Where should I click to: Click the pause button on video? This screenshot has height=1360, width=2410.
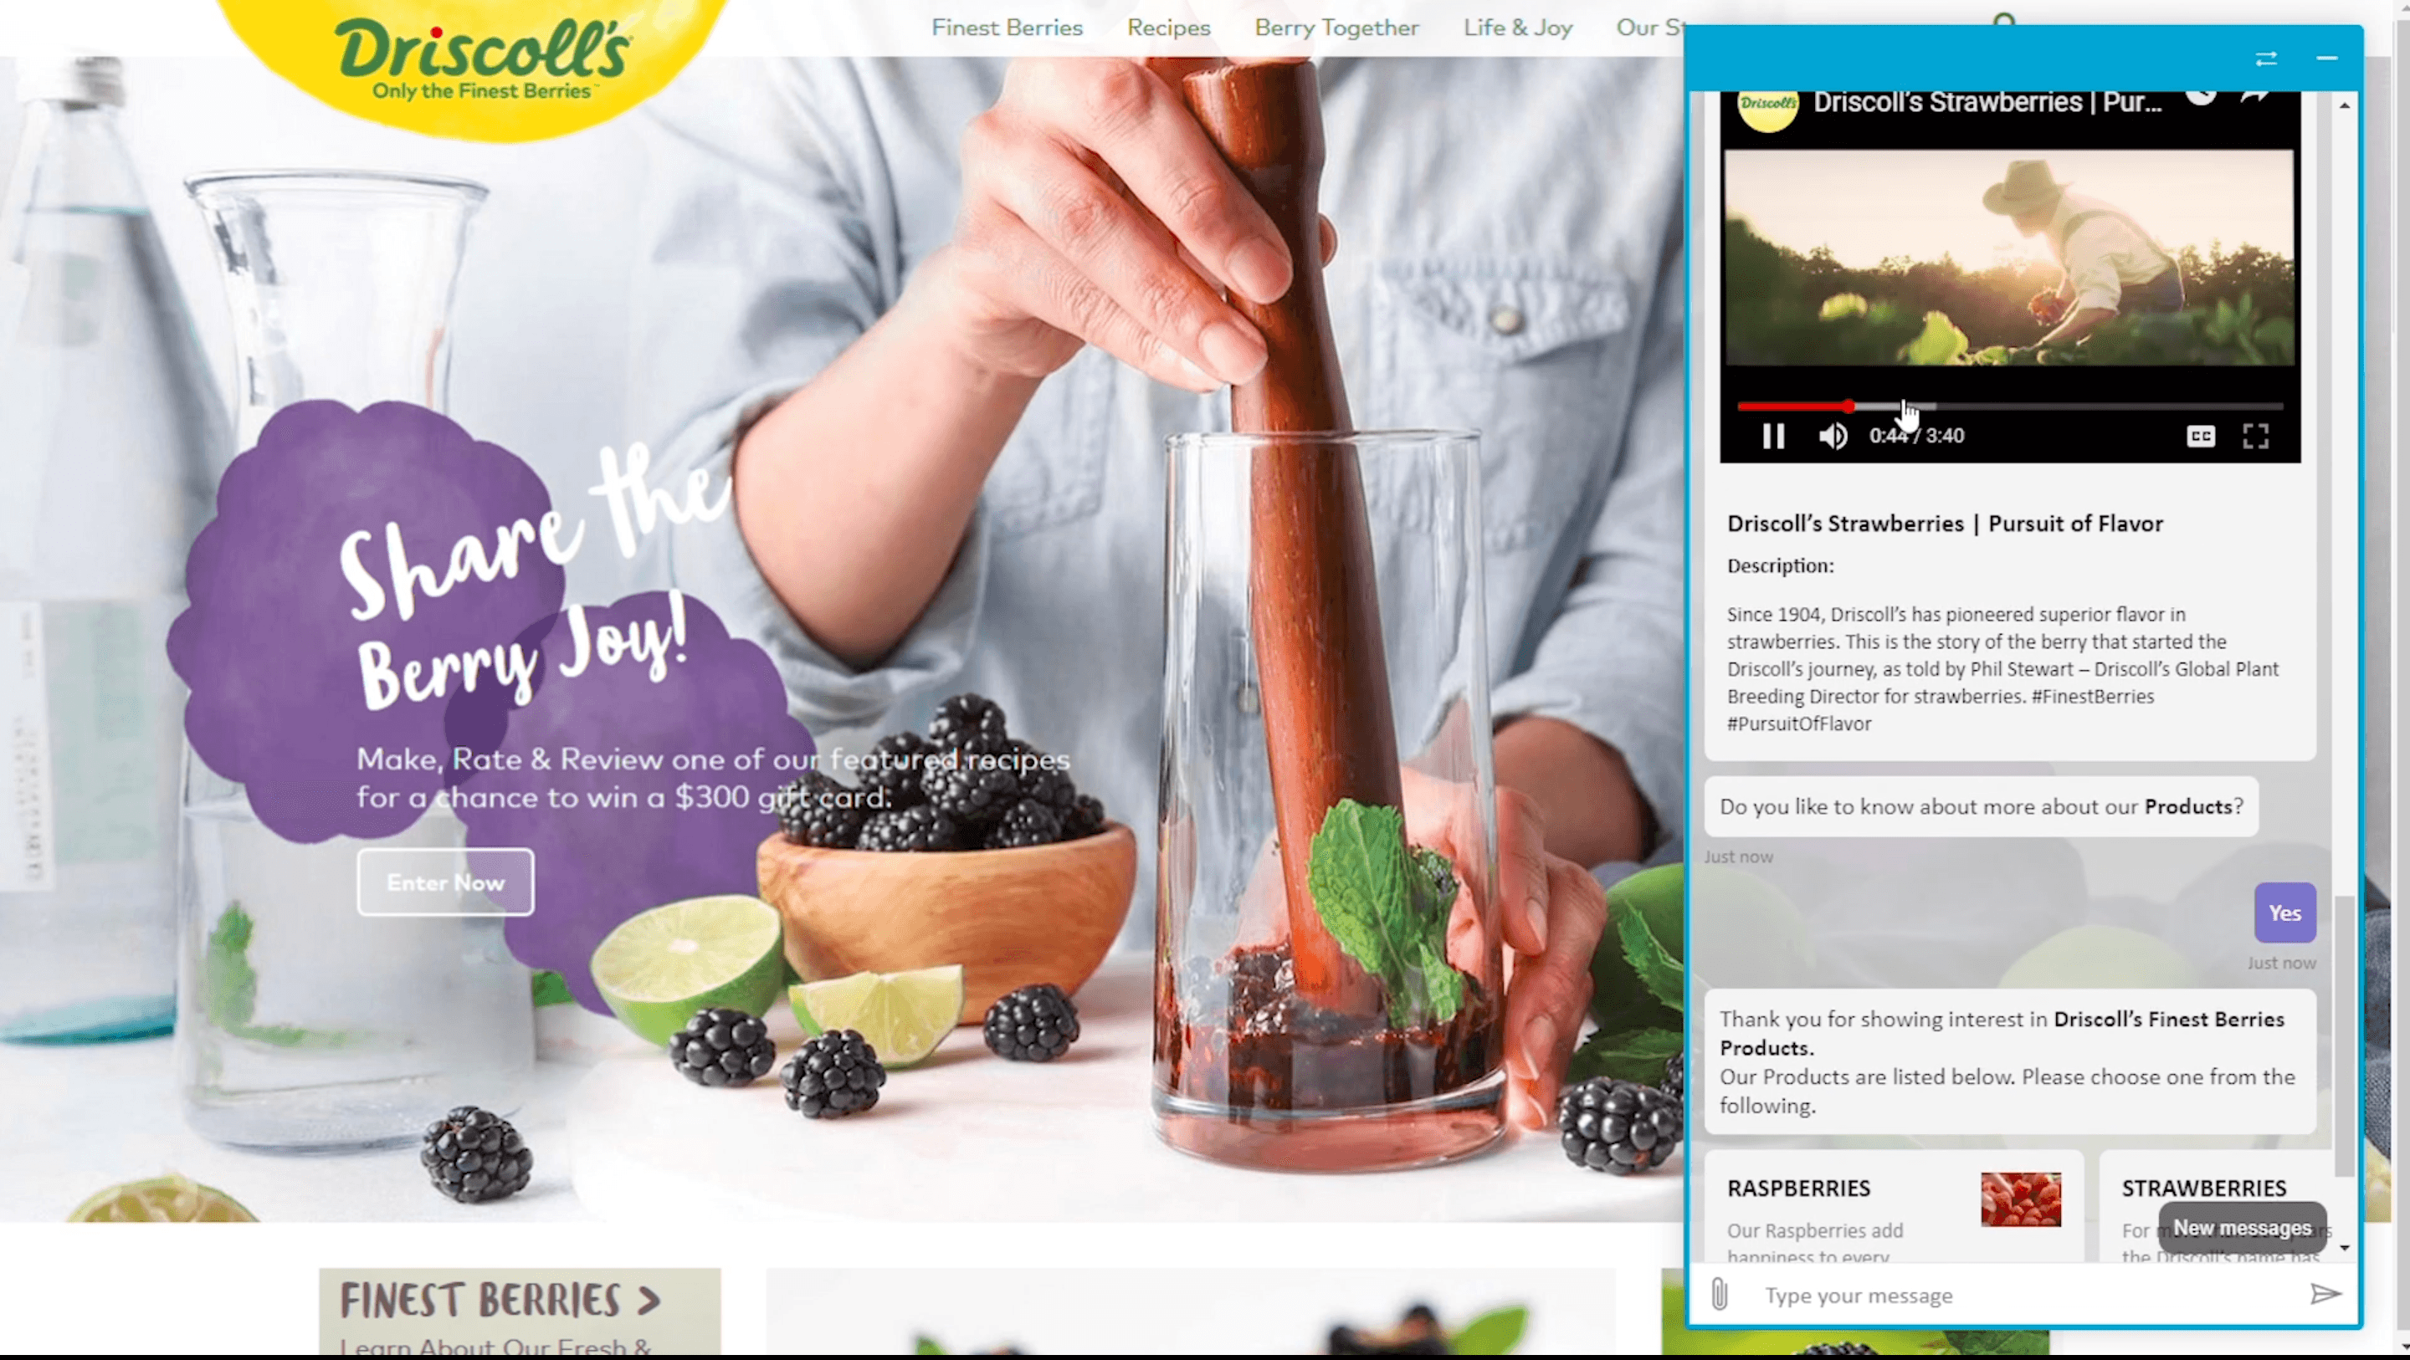[x=1771, y=433]
